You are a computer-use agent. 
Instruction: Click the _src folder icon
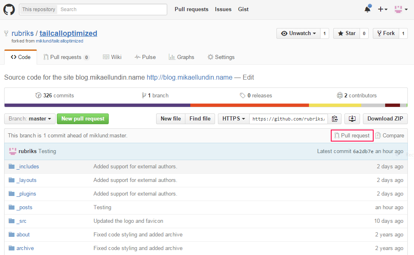click(12, 221)
